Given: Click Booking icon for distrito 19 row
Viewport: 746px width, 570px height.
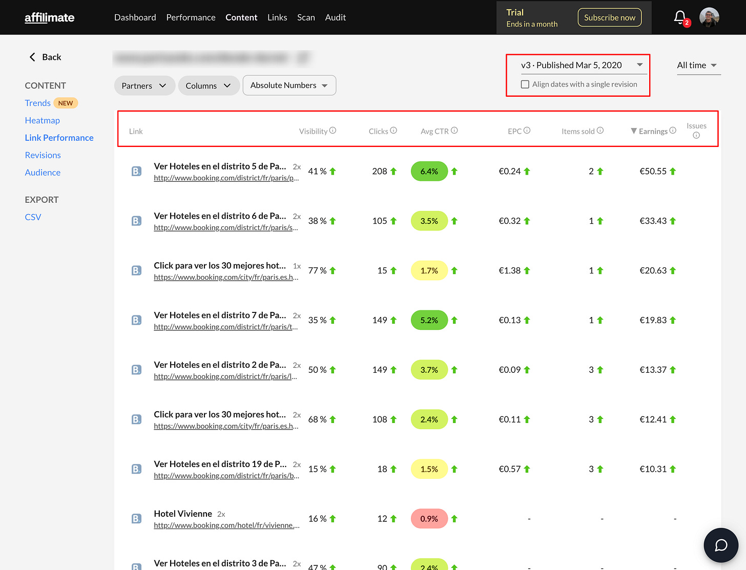Looking at the screenshot, I should [x=136, y=469].
